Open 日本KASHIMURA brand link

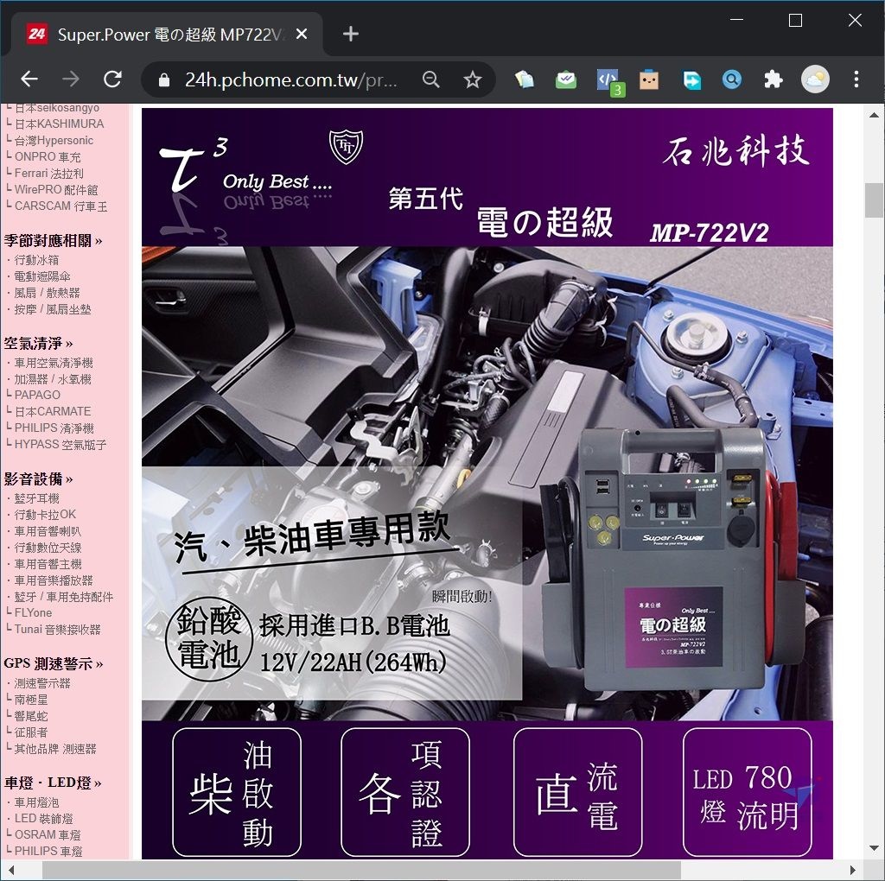(60, 124)
